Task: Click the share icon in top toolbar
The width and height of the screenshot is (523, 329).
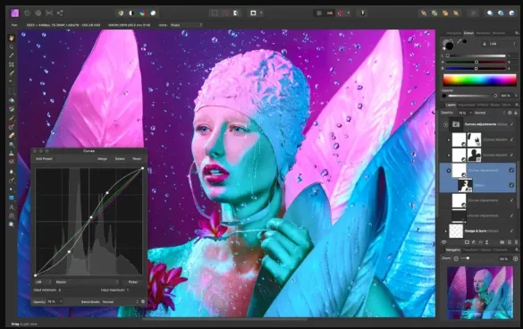Action: pos(60,13)
